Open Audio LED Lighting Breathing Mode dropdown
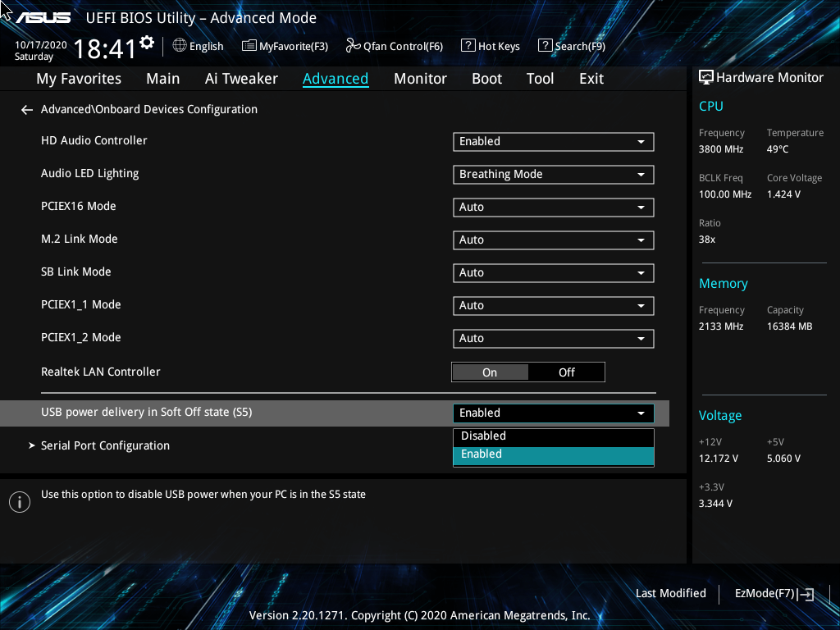Screen dimensions: 840x630 coord(554,175)
